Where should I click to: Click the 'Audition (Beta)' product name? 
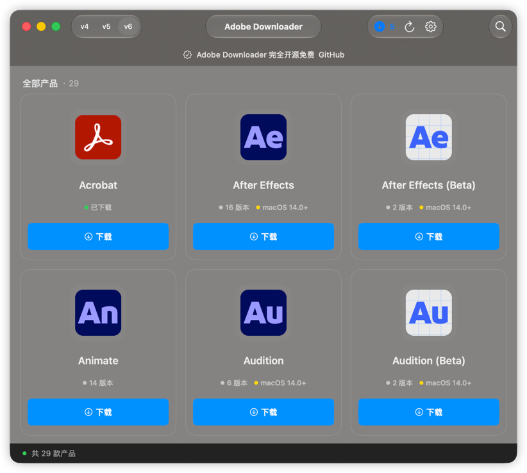[x=428, y=361]
